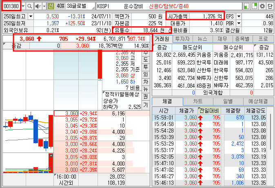Expand the PBR indicator dropdown
The image size is (275, 188).
(x=239, y=23)
